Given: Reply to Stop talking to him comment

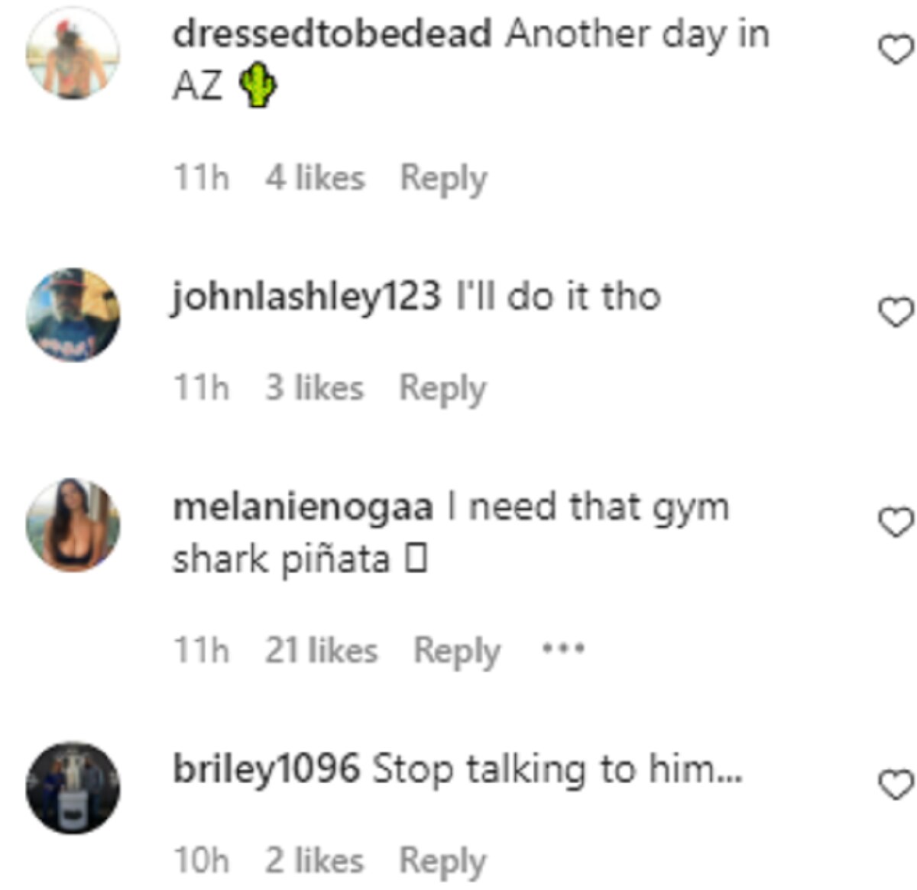Looking at the screenshot, I should coord(442,862).
